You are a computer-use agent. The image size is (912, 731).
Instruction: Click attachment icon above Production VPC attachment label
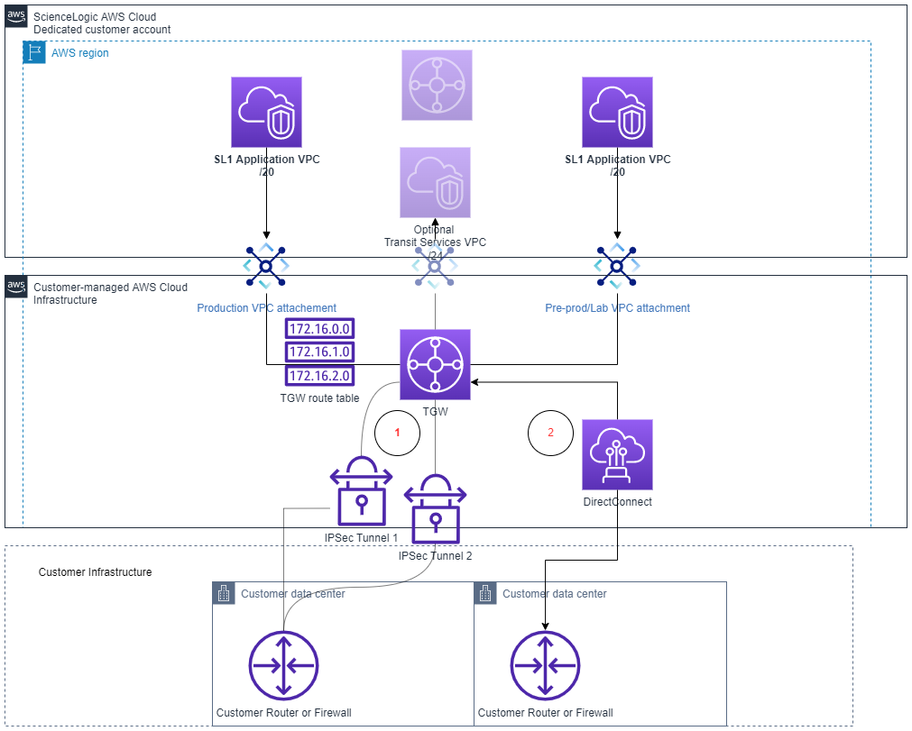(266, 265)
